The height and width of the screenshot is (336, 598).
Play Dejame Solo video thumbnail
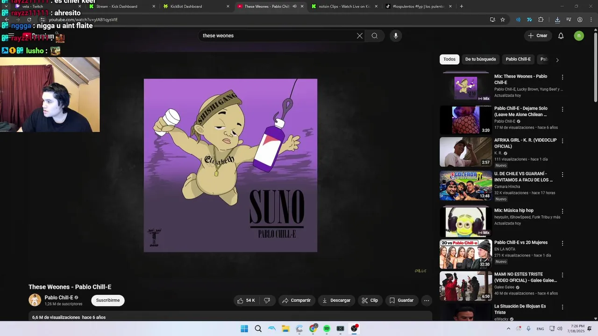click(x=466, y=120)
